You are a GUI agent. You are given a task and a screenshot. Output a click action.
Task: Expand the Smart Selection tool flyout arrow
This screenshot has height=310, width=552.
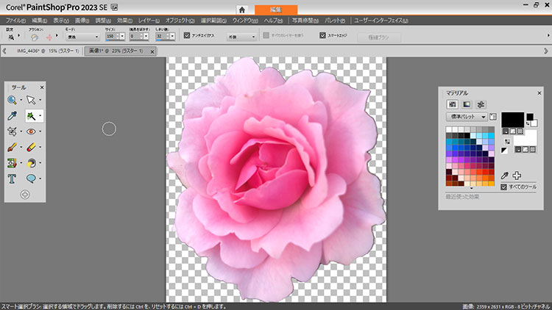[x=40, y=116]
